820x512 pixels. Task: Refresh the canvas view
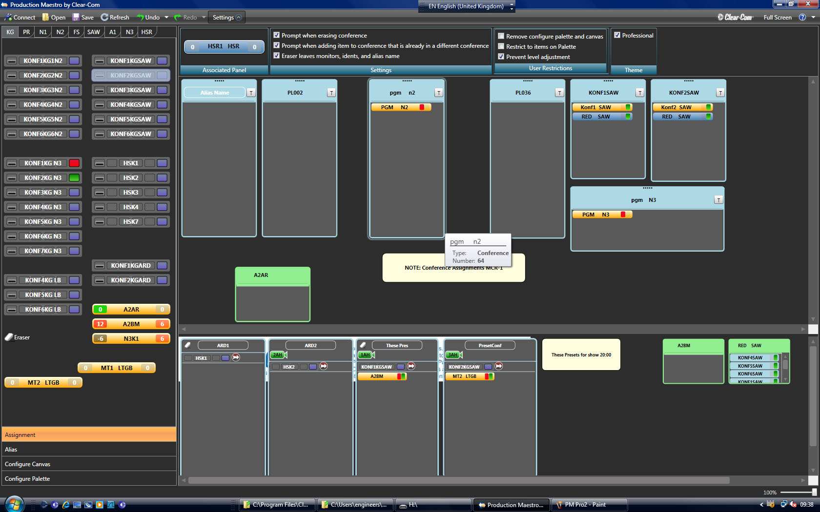point(115,18)
